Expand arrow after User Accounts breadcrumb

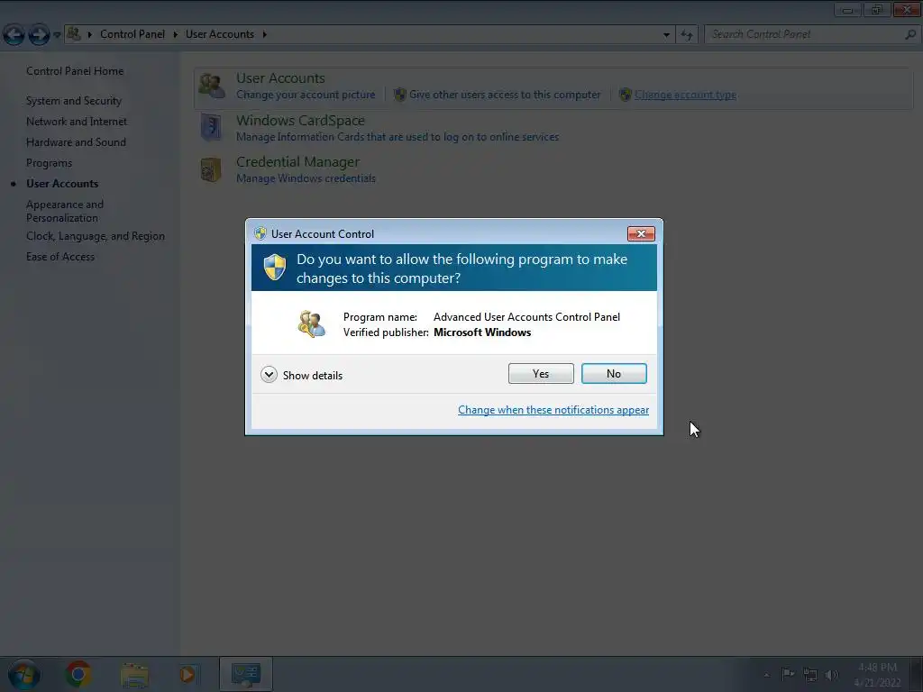[x=265, y=34]
